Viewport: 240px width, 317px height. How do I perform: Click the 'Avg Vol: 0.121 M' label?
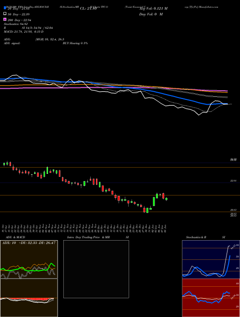tap(153, 9)
